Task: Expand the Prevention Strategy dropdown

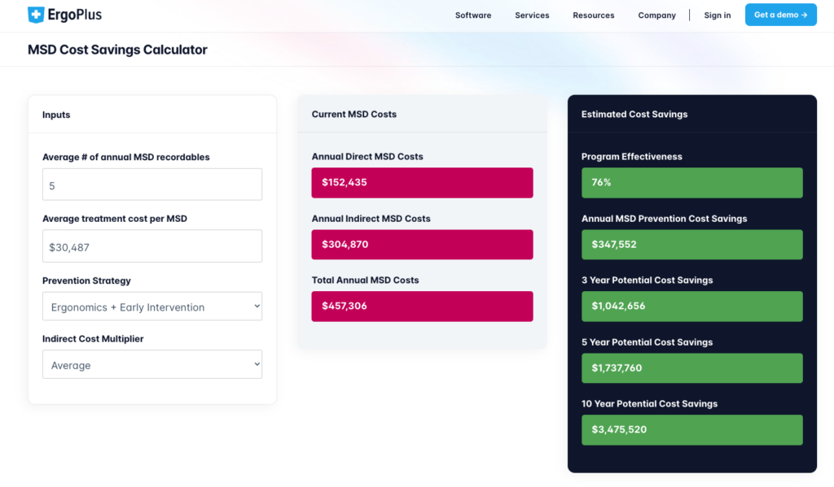Action: pos(152,307)
